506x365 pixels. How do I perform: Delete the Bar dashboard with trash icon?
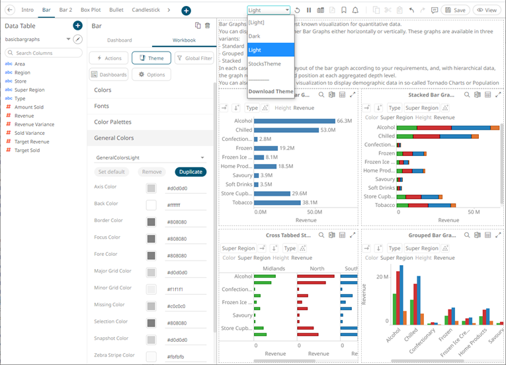(x=207, y=26)
